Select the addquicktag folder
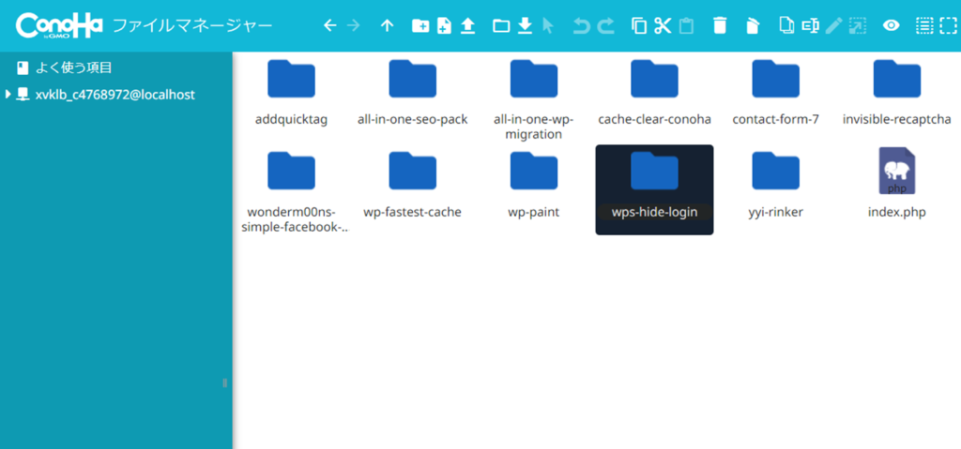Image resolution: width=961 pixels, height=449 pixels. pyautogui.click(x=291, y=93)
